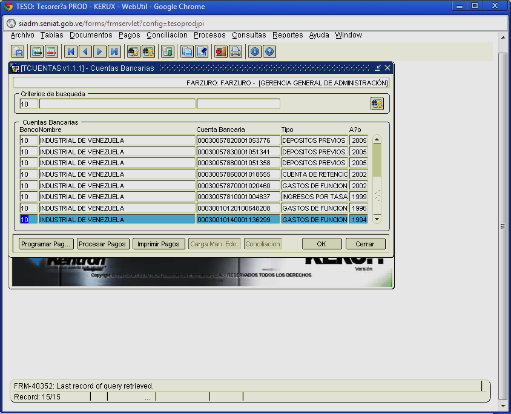Click the search button in Criterios de busqueda
Screen dimensions: 511x414
[x=377, y=104]
